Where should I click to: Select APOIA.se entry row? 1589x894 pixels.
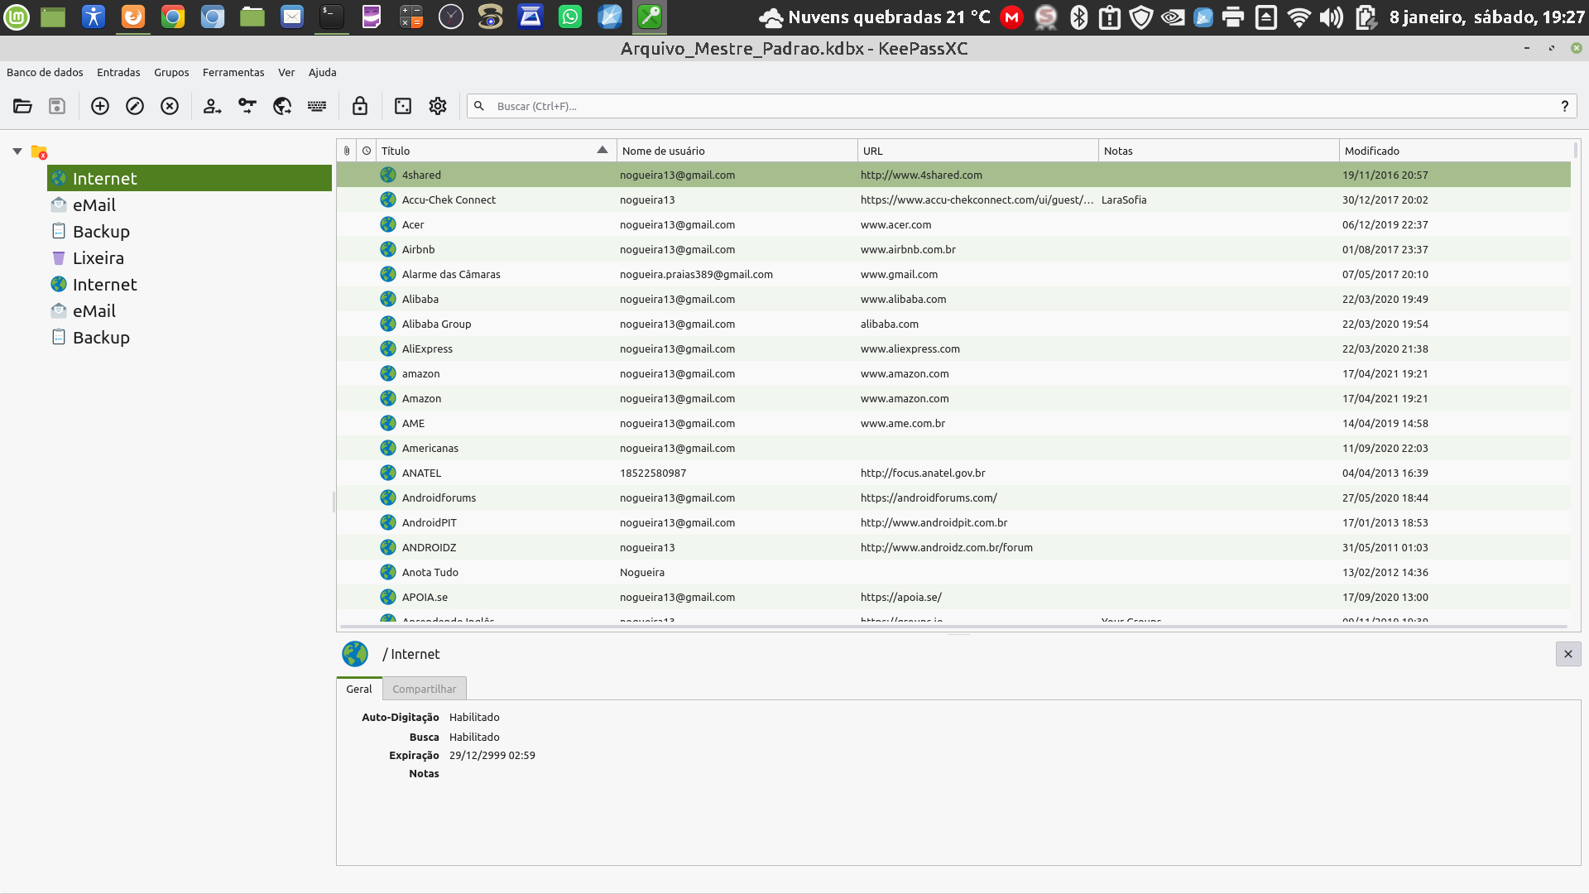tap(953, 597)
